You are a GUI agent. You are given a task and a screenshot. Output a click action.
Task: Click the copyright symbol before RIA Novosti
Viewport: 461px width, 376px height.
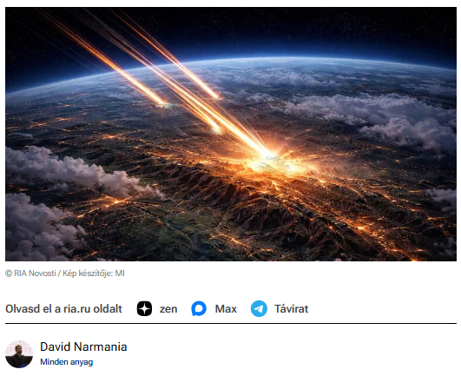click(9, 274)
